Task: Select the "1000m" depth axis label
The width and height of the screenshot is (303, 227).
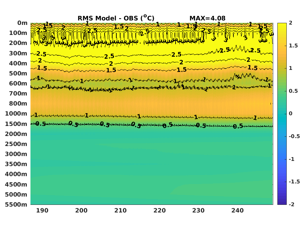Action: pos(16,113)
